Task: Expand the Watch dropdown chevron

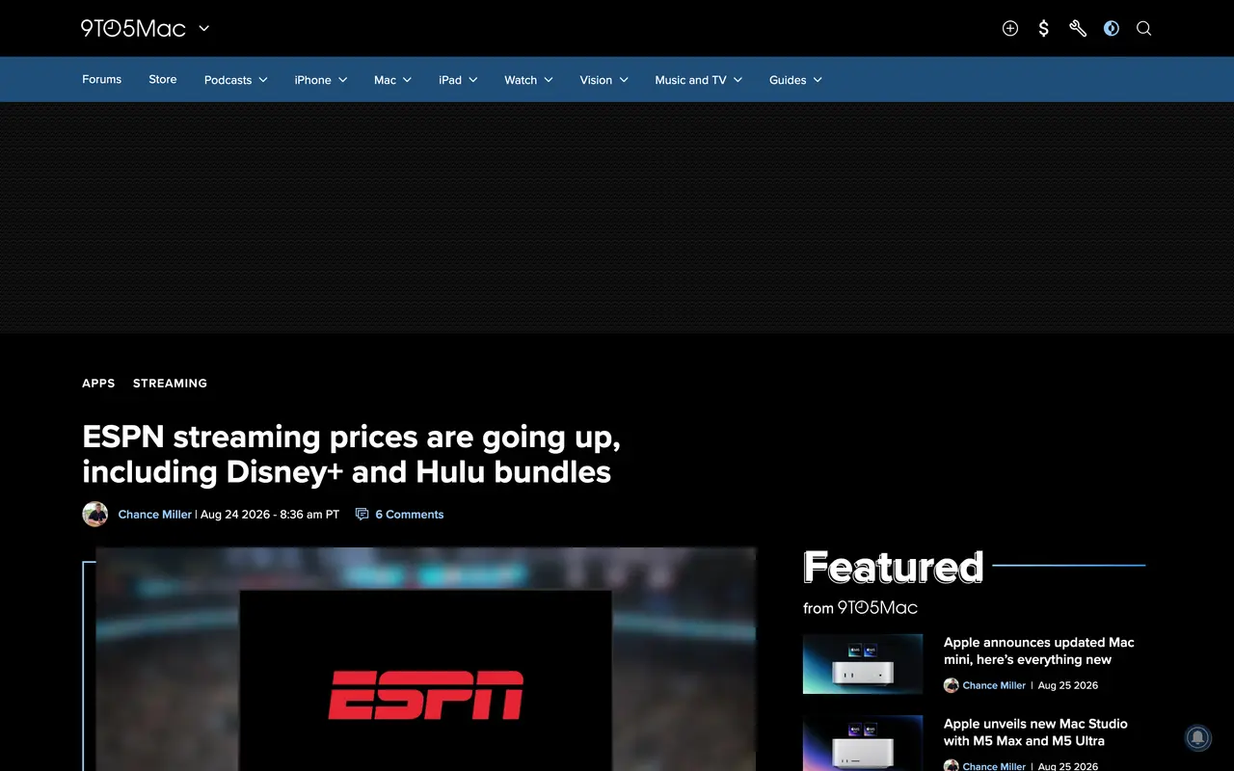Action: tap(549, 80)
